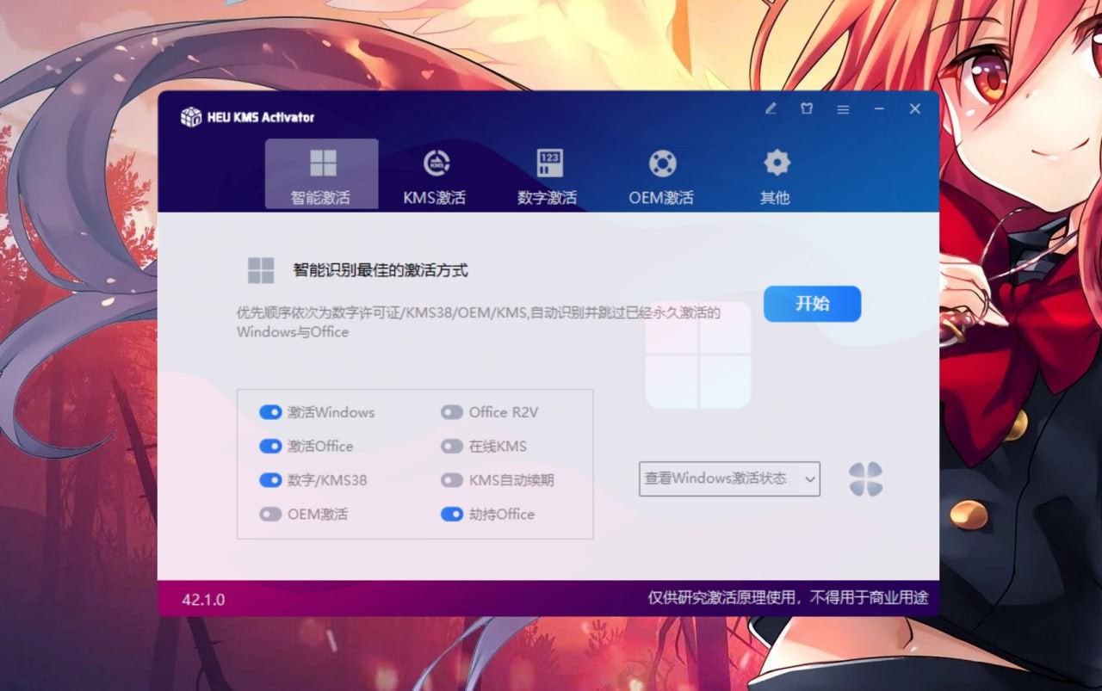The height and width of the screenshot is (691, 1102).
Task: Click the Windows logo watermark graphic
Action: click(697, 354)
